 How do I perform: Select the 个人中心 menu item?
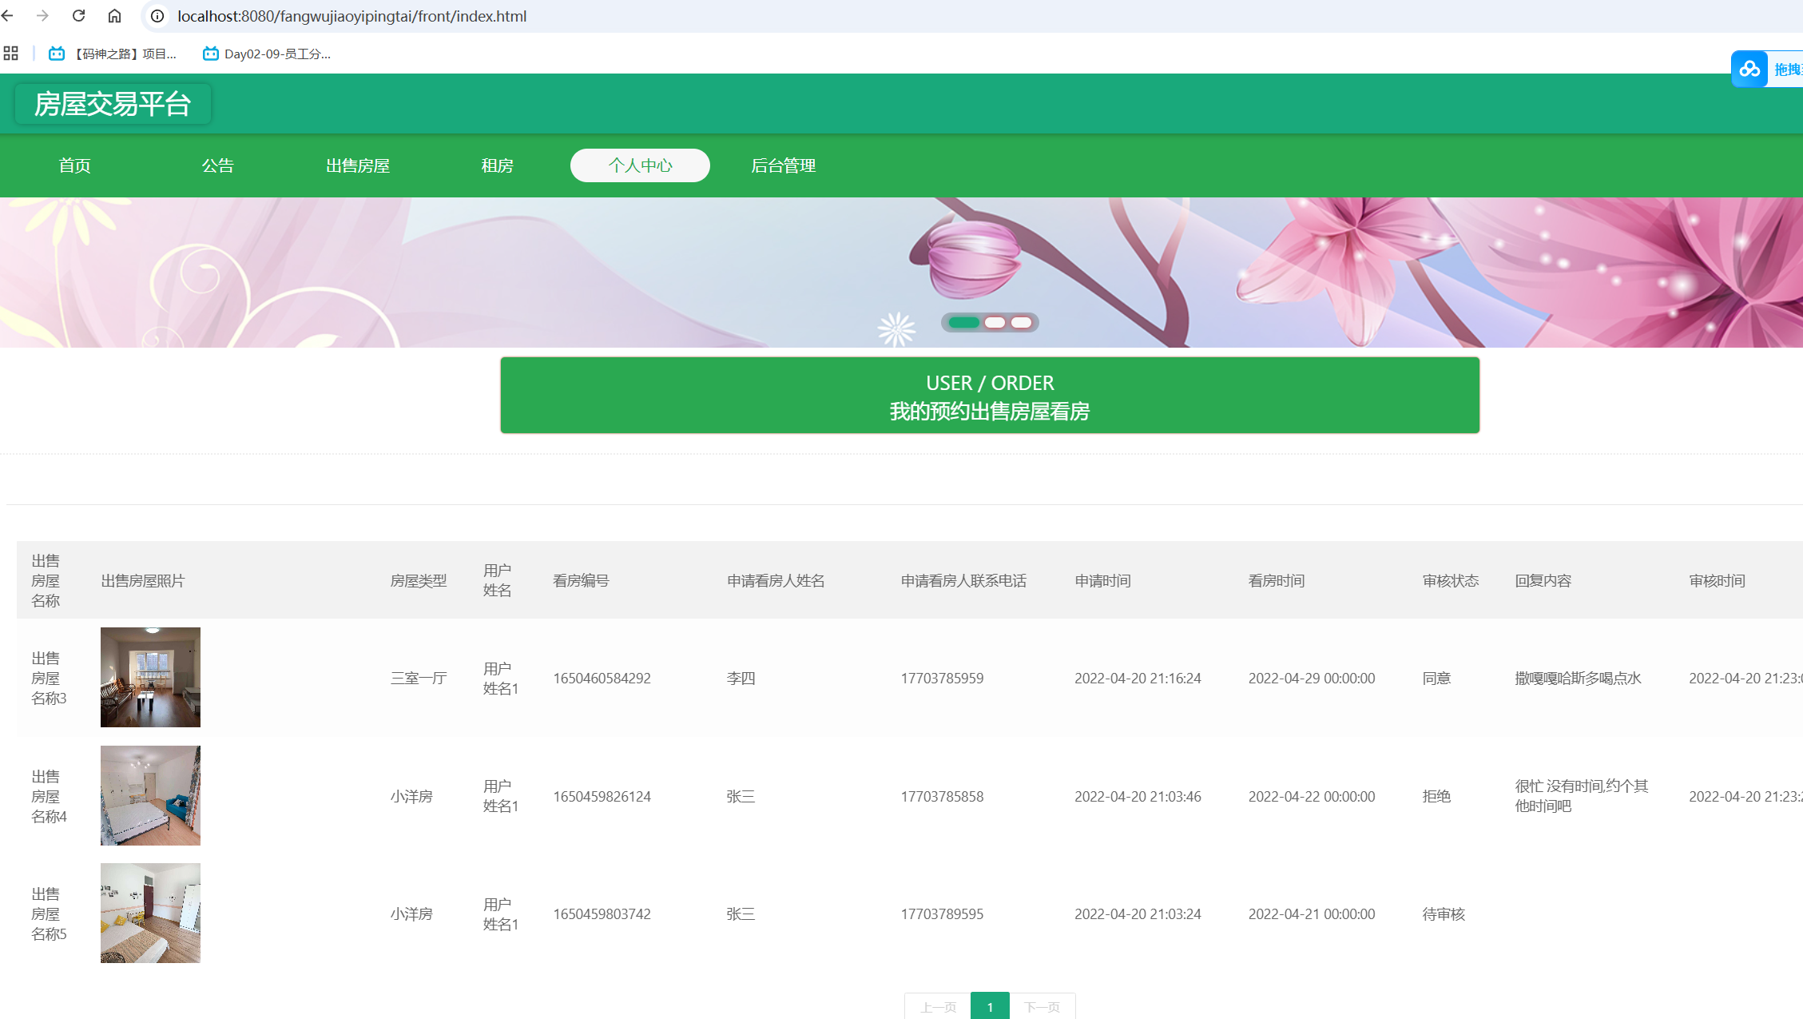point(640,165)
